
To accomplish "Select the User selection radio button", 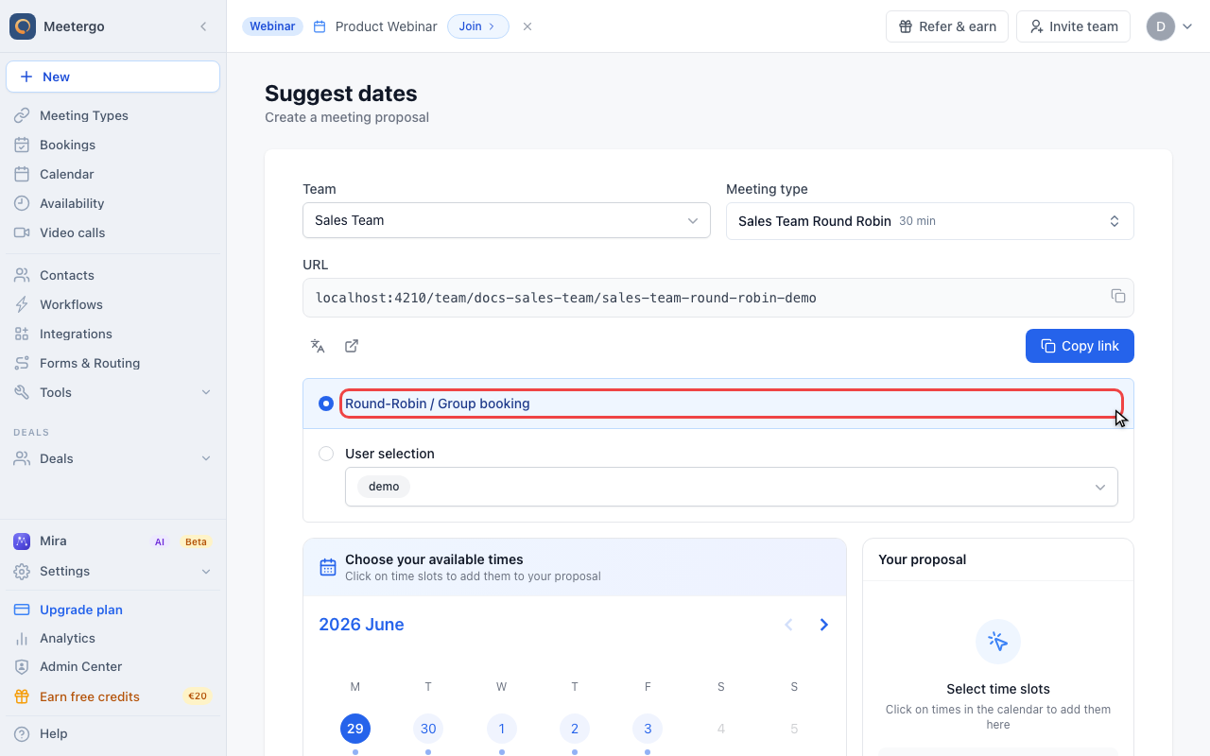I will (326, 454).
